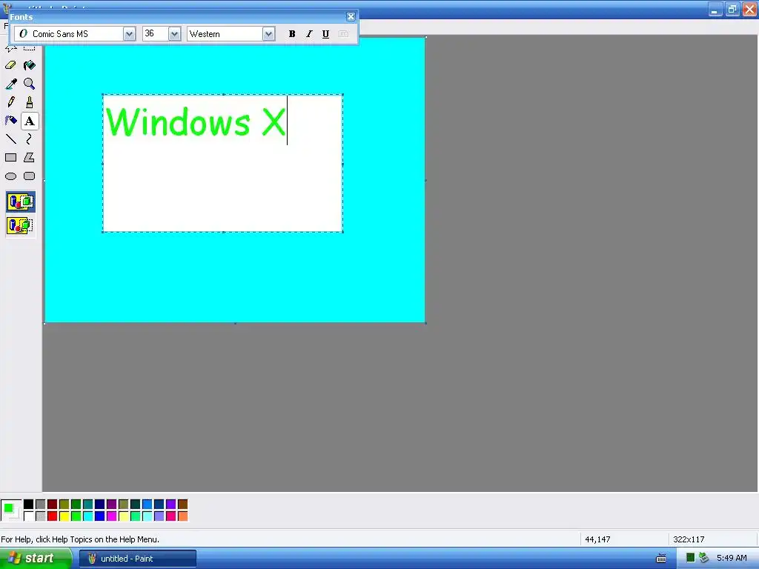
Task: Select the Polygon shape tool
Action: (30, 157)
